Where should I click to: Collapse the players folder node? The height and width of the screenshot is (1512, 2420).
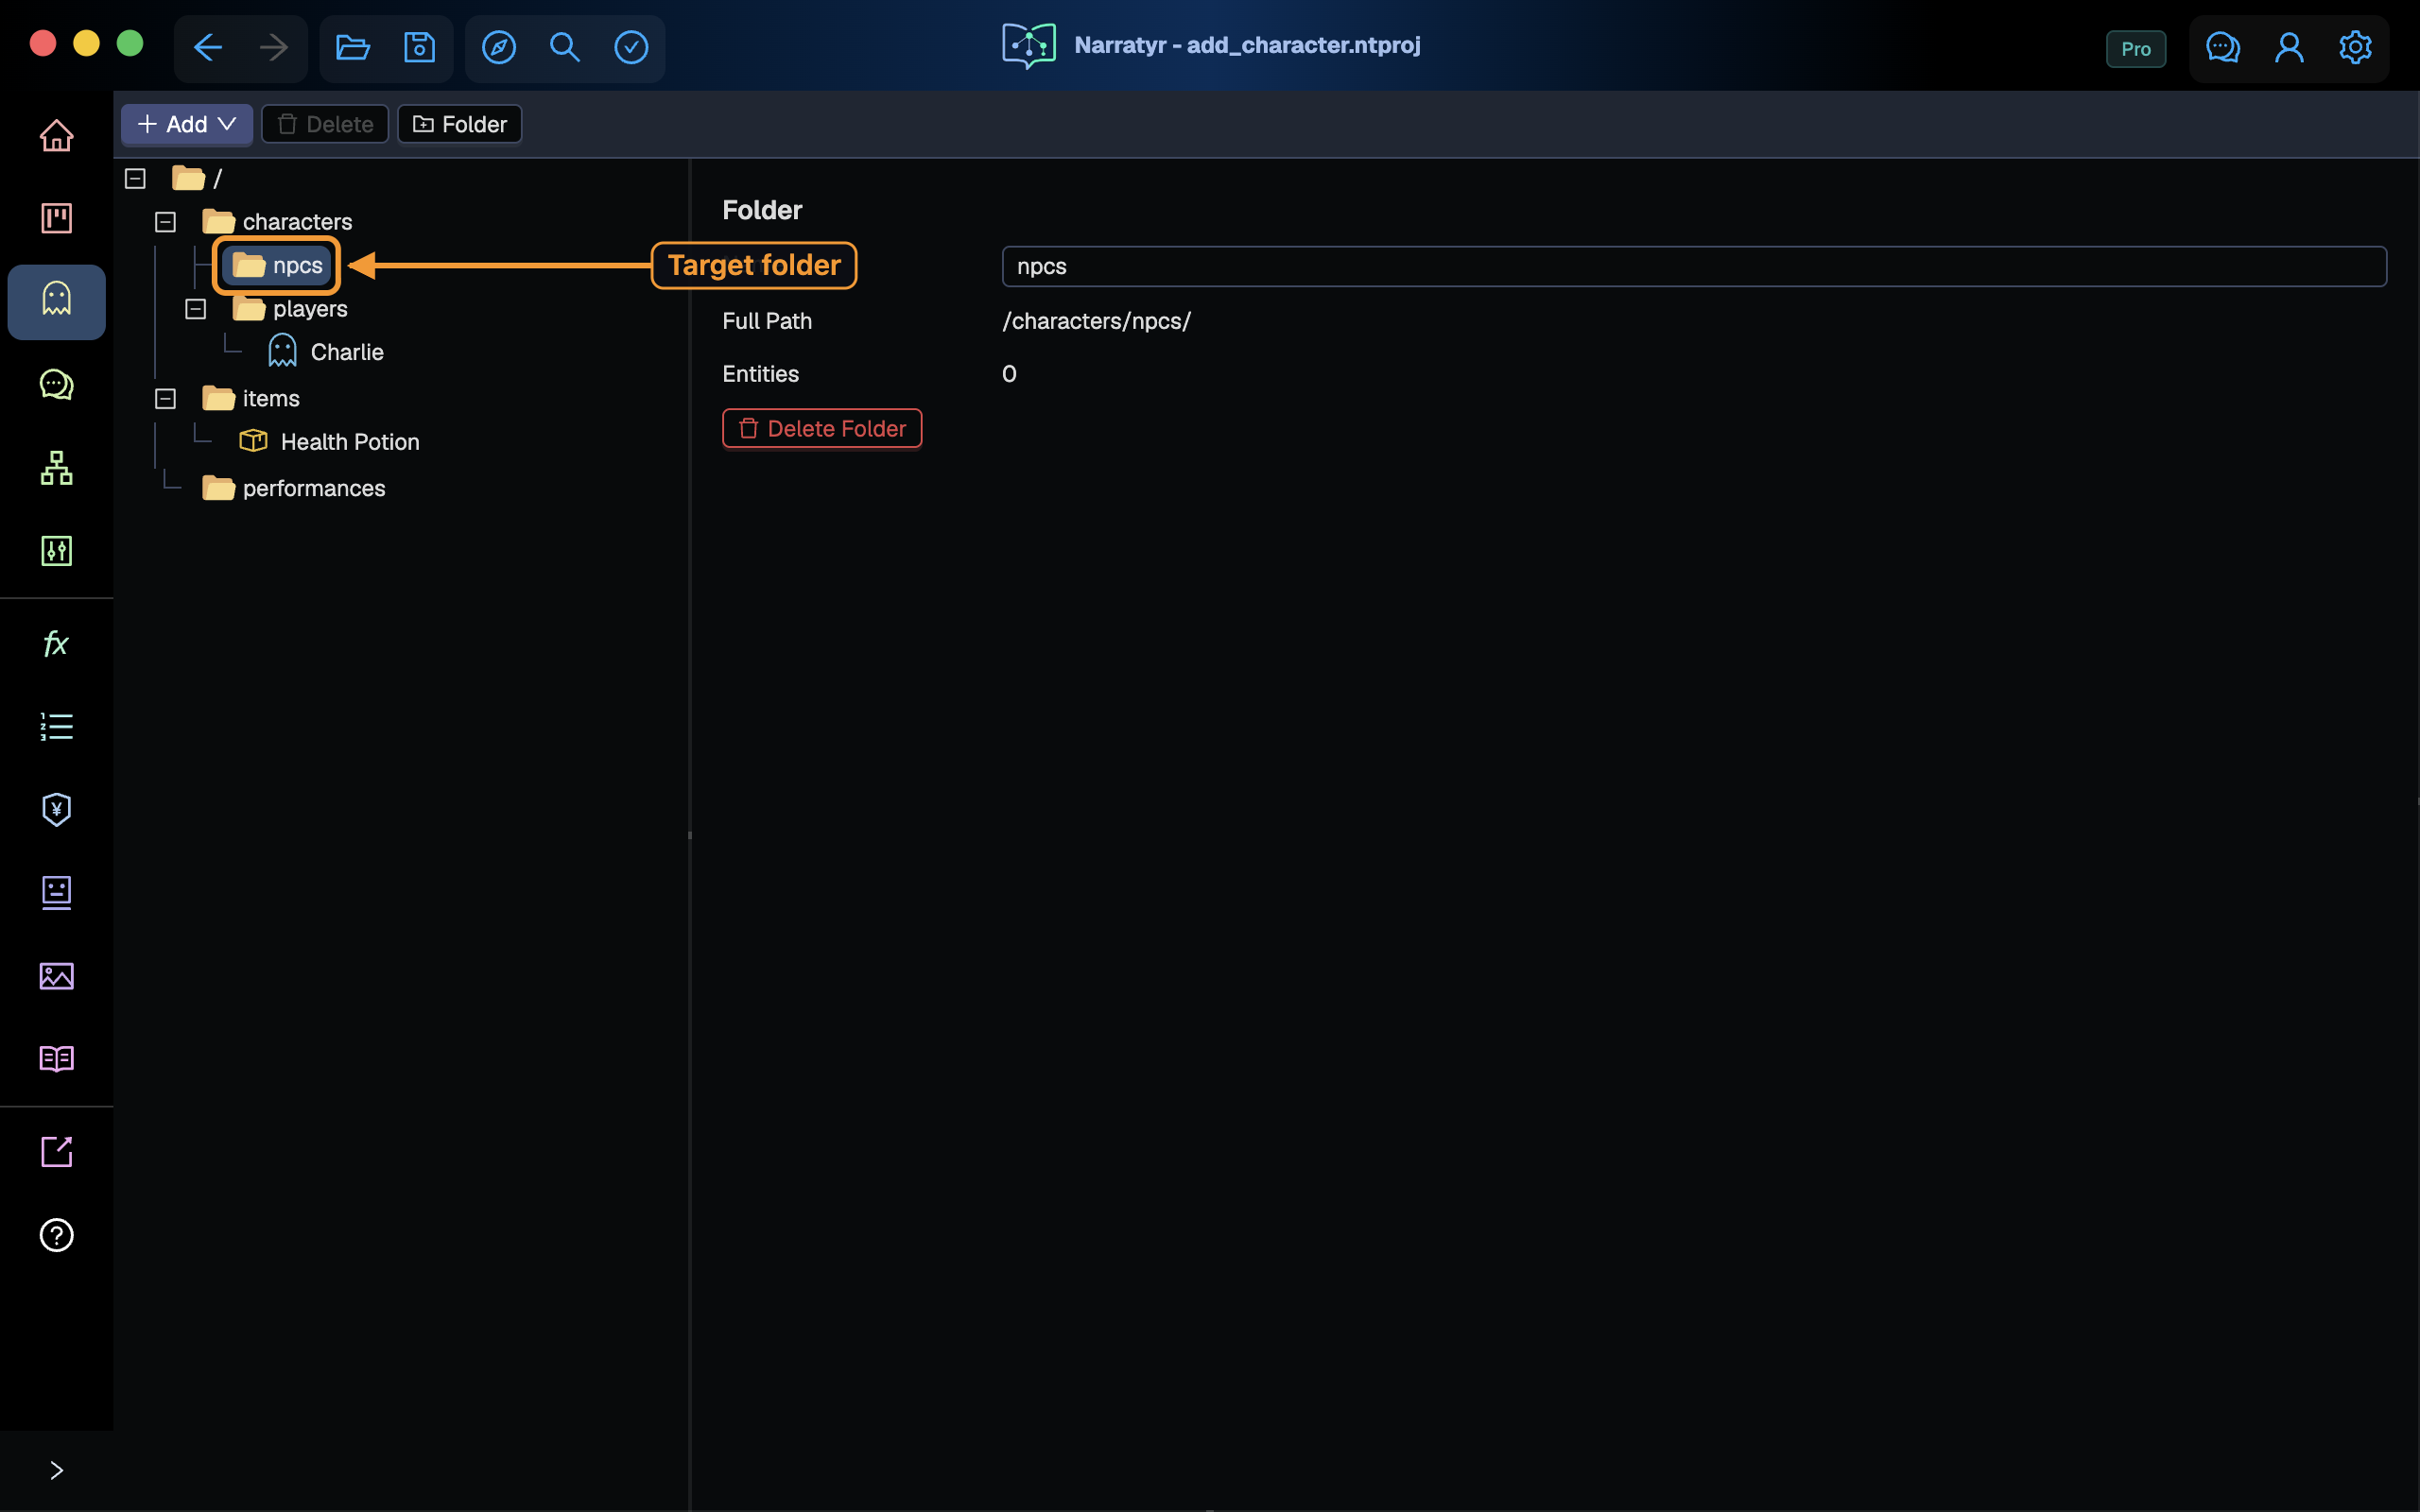click(x=196, y=309)
